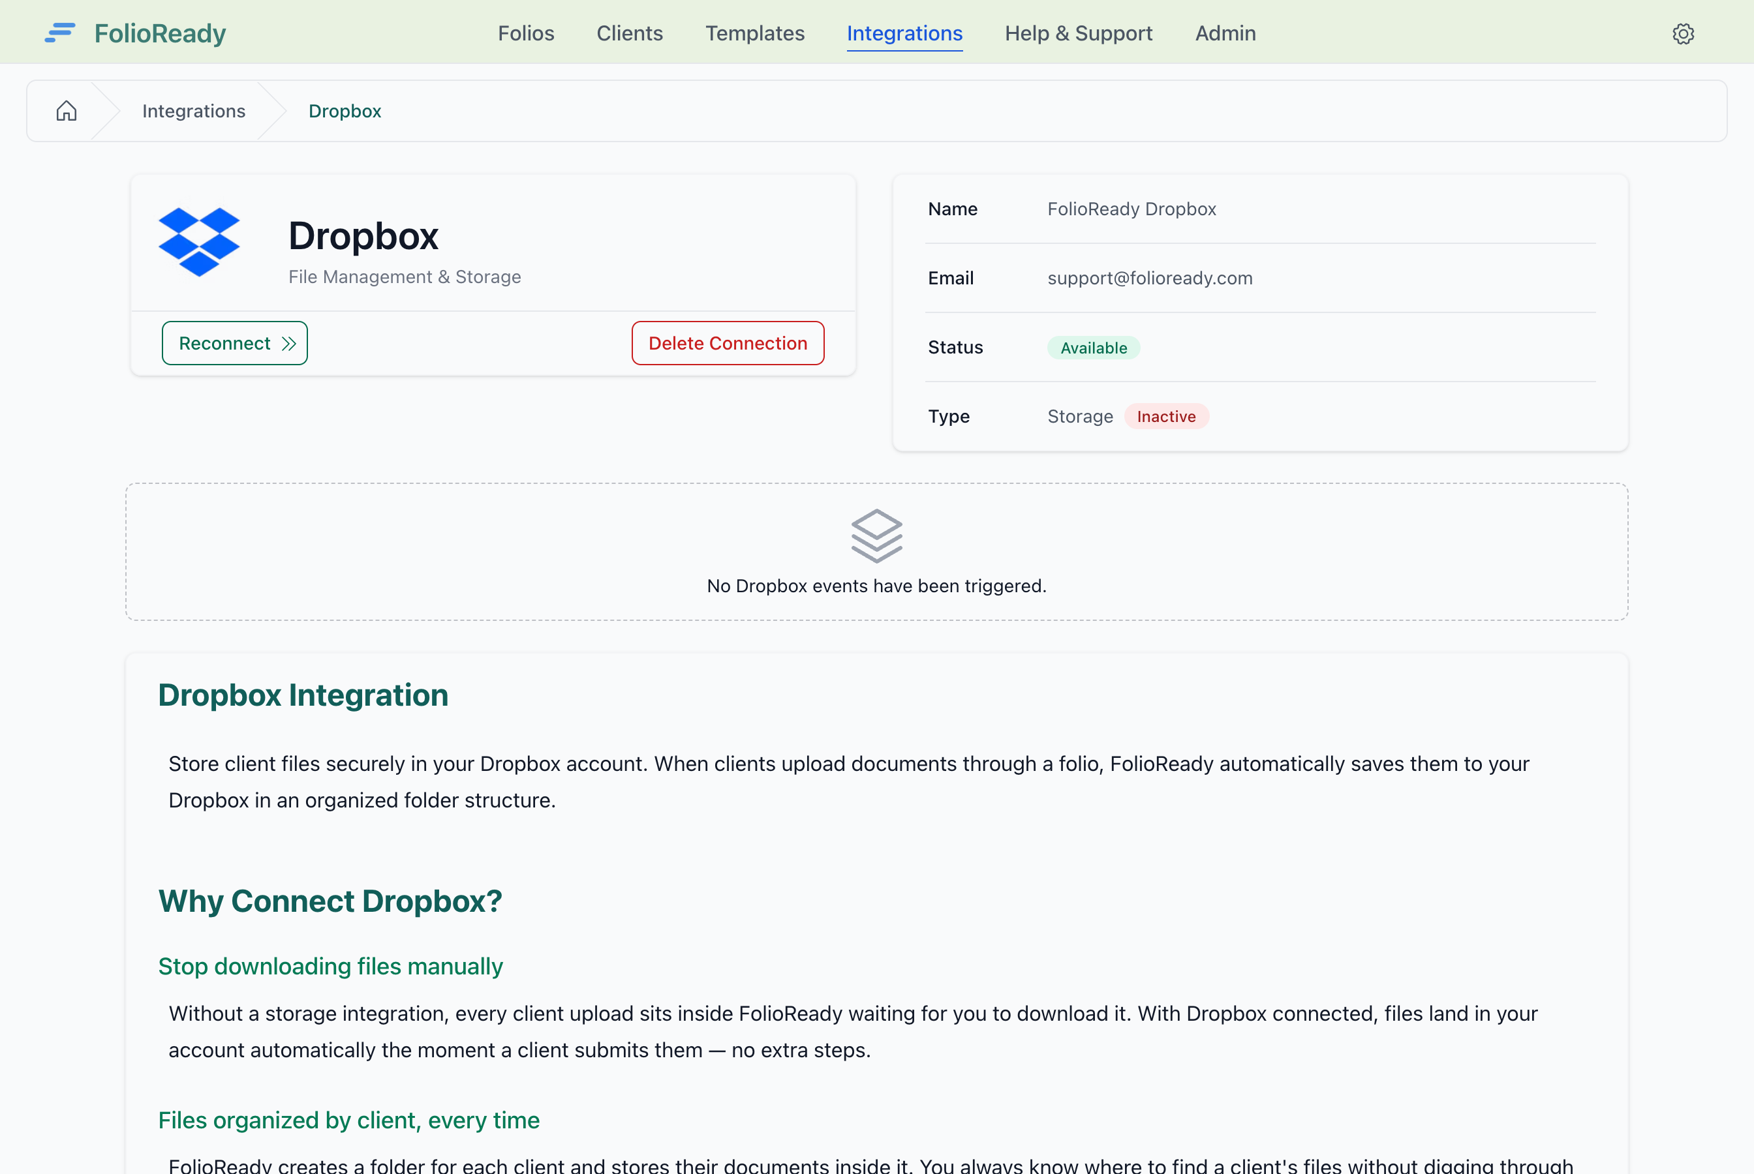Click File Management & Storage subtitle
The height and width of the screenshot is (1174, 1754).
pyautogui.click(x=405, y=277)
